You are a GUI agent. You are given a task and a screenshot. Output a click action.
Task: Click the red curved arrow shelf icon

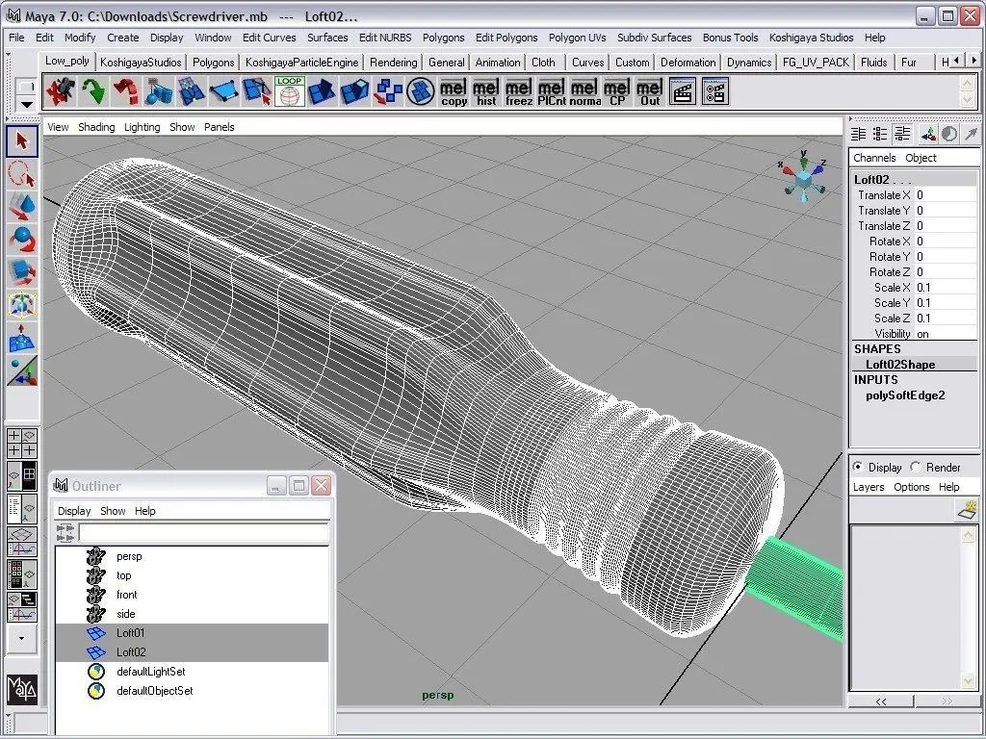126,91
